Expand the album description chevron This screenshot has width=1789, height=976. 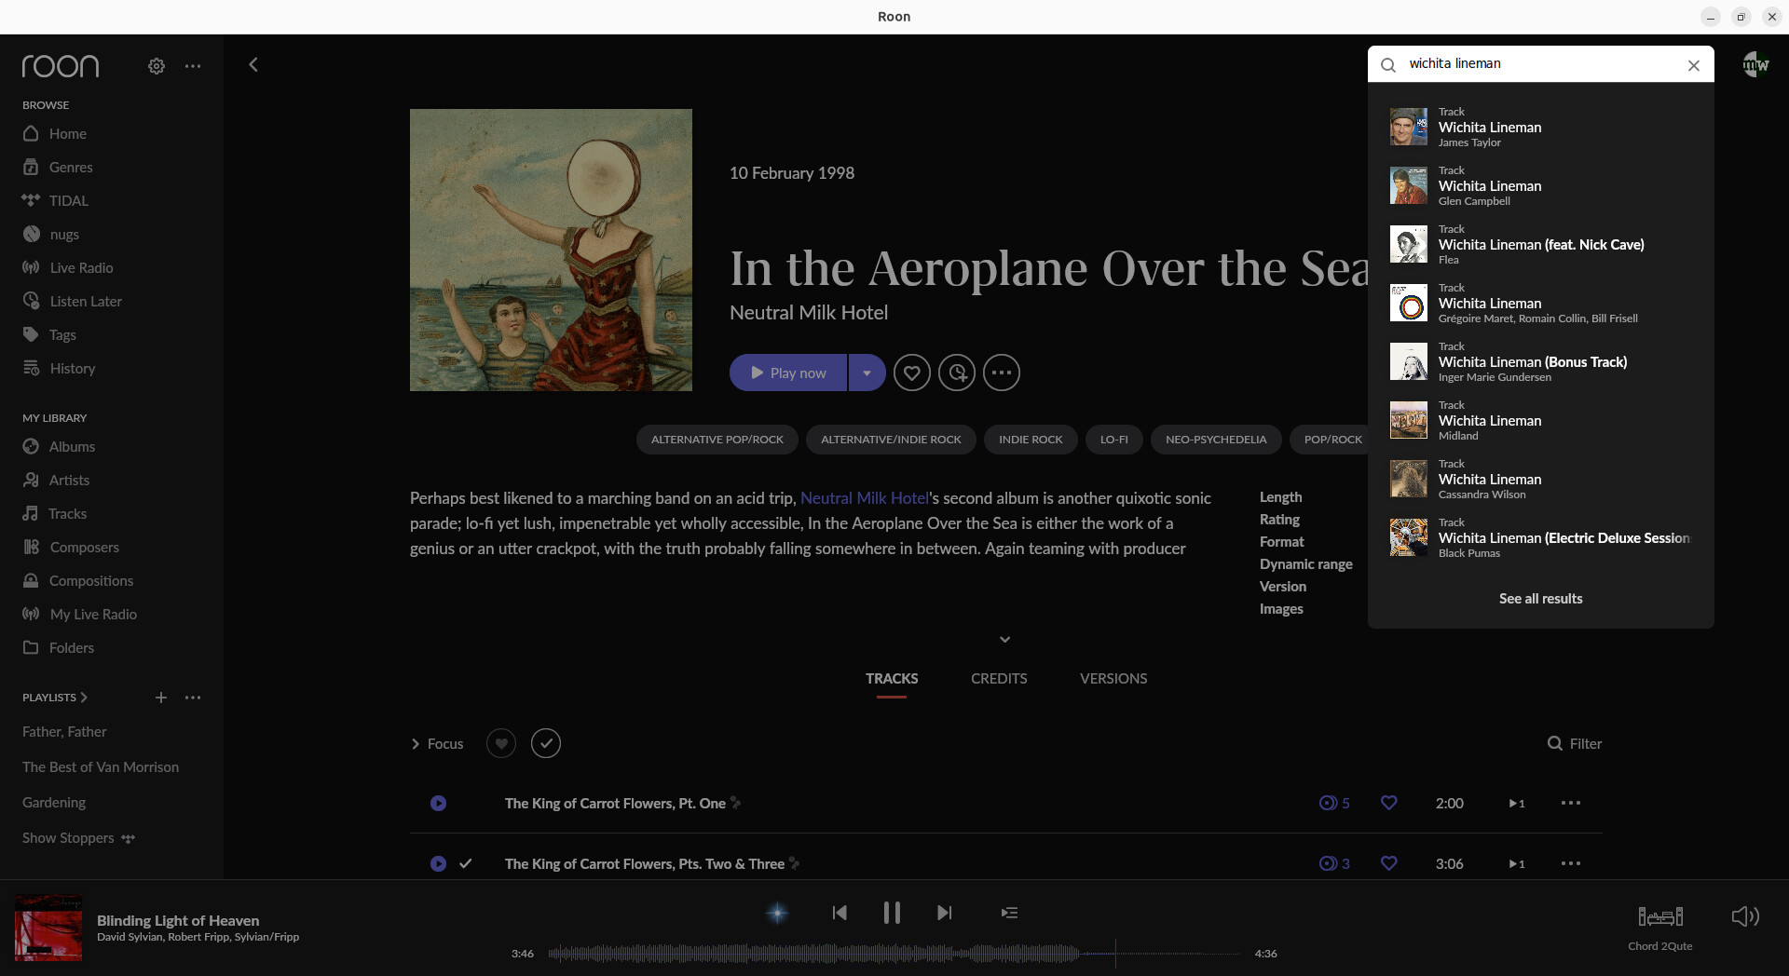click(x=1004, y=639)
